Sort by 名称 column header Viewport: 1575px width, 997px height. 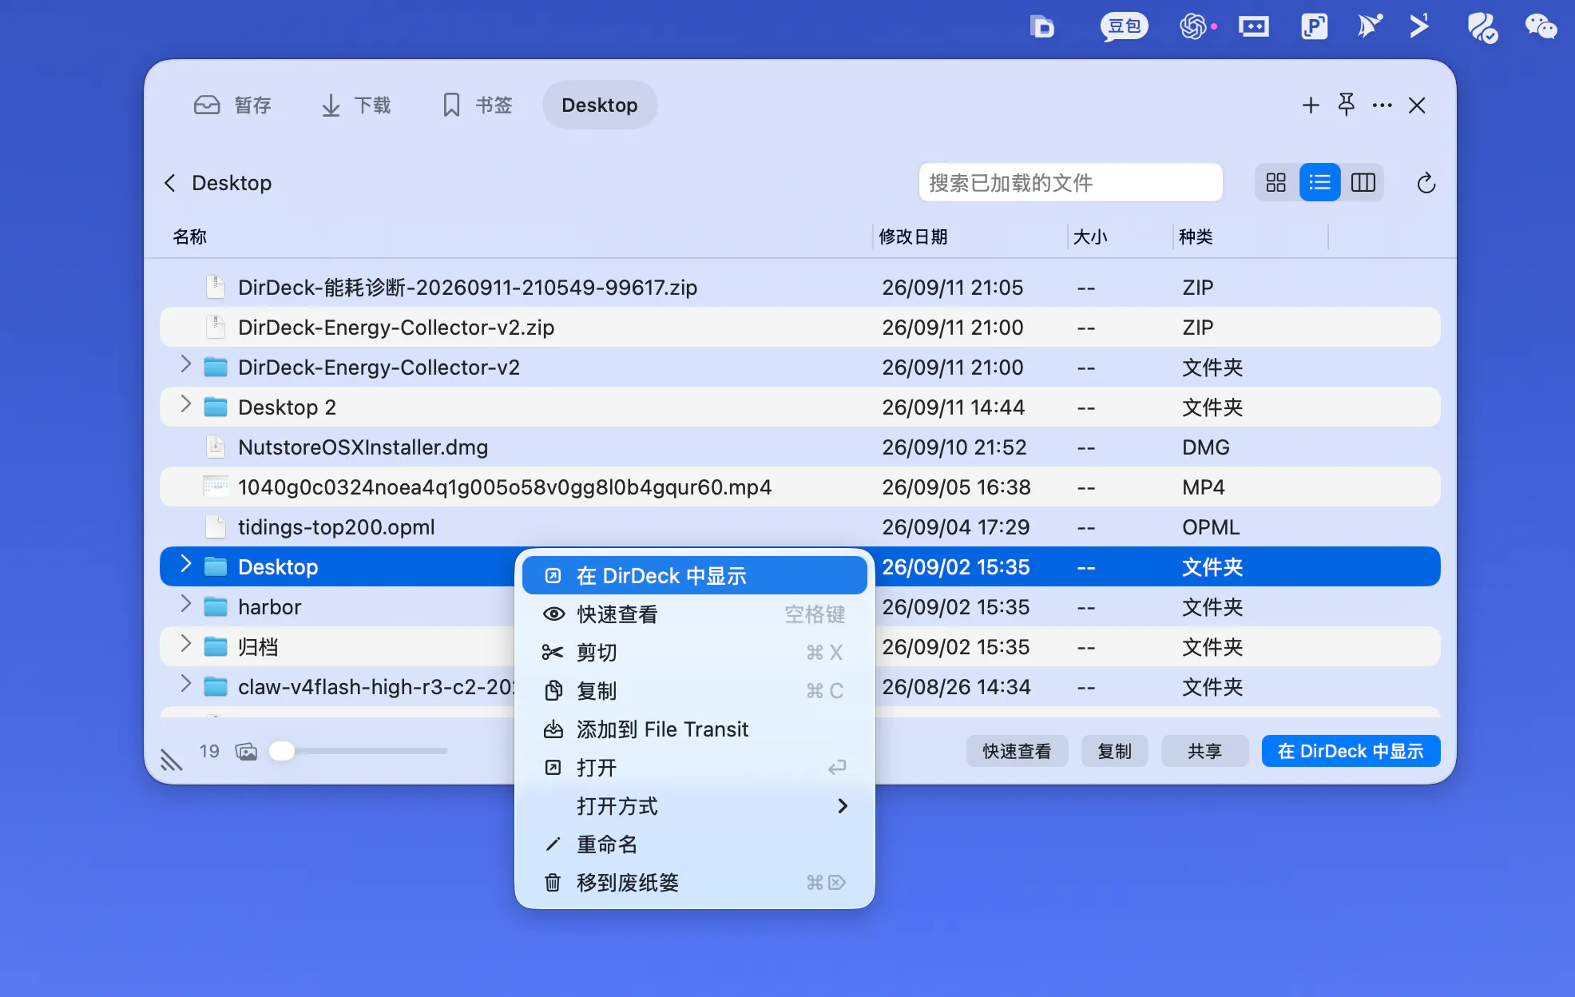tap(189, 236)
